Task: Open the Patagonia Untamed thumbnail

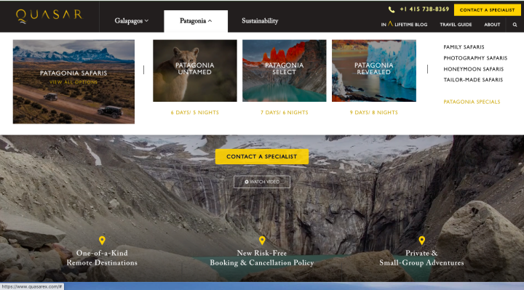Action: point(195,71)
